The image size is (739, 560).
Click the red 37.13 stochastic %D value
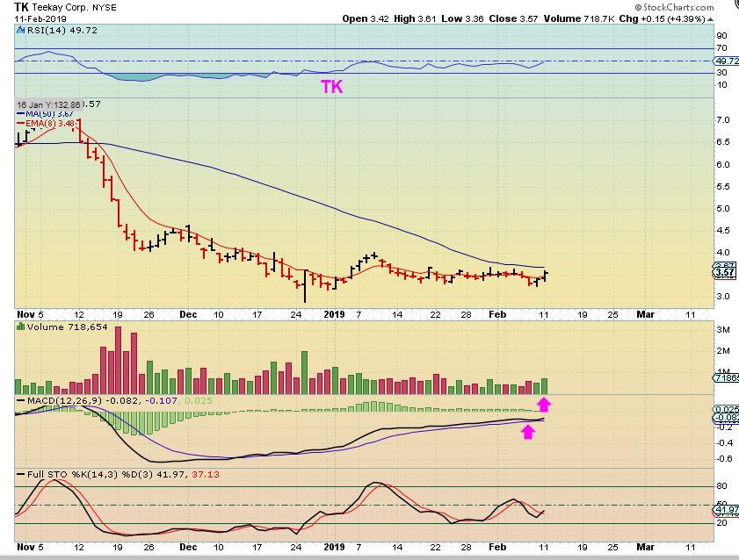(206, 474)
